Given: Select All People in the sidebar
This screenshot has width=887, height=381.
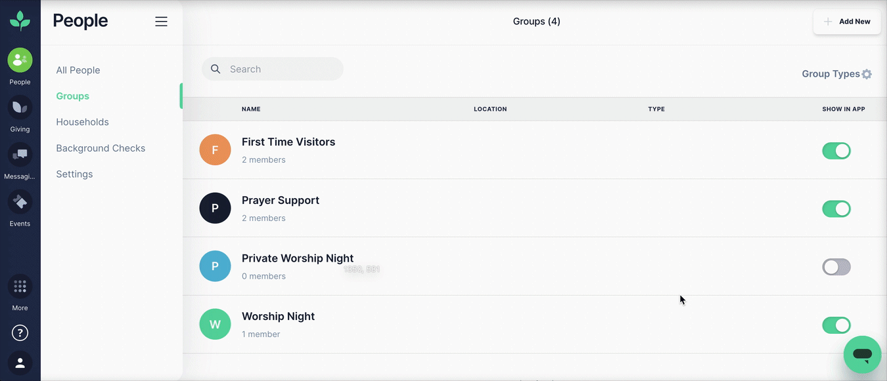Looking at the screenshot, I should (x=78, y=70).
